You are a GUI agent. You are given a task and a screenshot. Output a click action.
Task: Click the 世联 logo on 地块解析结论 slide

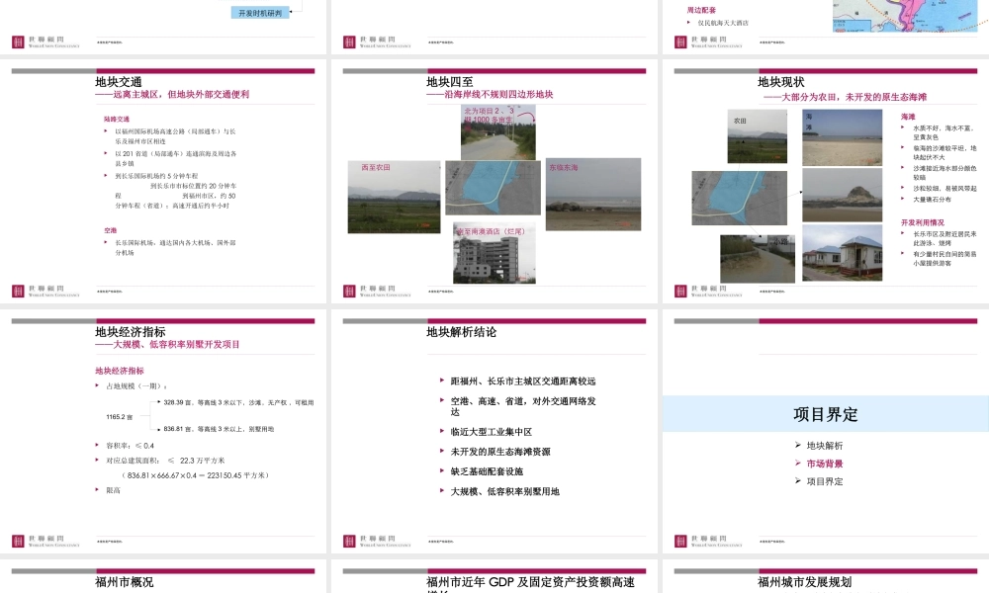point(377,541)
